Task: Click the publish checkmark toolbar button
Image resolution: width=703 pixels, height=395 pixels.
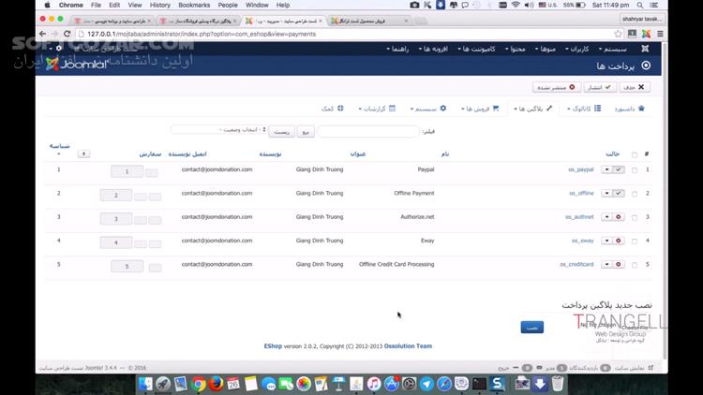Action: click(x=600, y=87)
